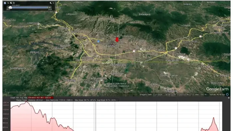This screenshot has width=233, height=131.
Task: Click the eye alt status readout
Action: click(x=217, y=94)
